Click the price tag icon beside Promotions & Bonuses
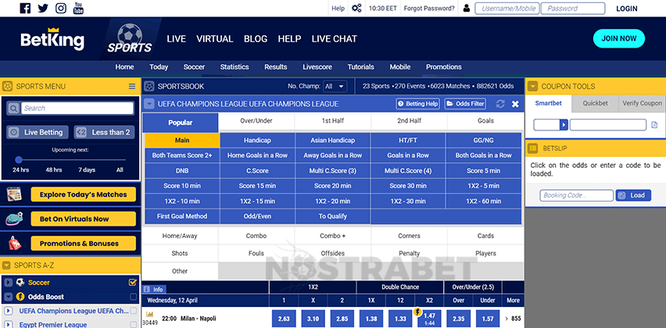The width and height of the screenshot is (666, 328). (x=15, y=243)
